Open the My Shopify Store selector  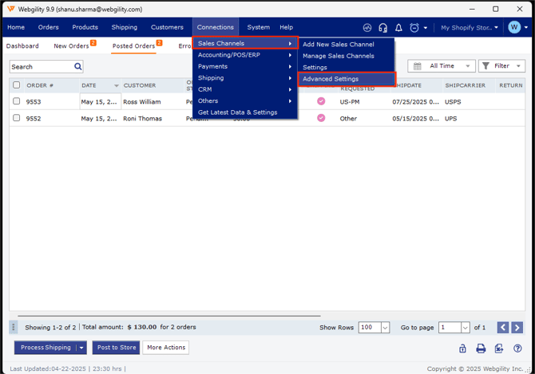coord(469,28)
